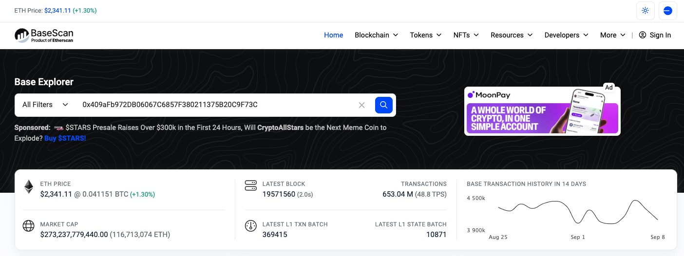Open the Developers menu
The width and height of the screenshot is (684, 256).
[x=566, y=35]
